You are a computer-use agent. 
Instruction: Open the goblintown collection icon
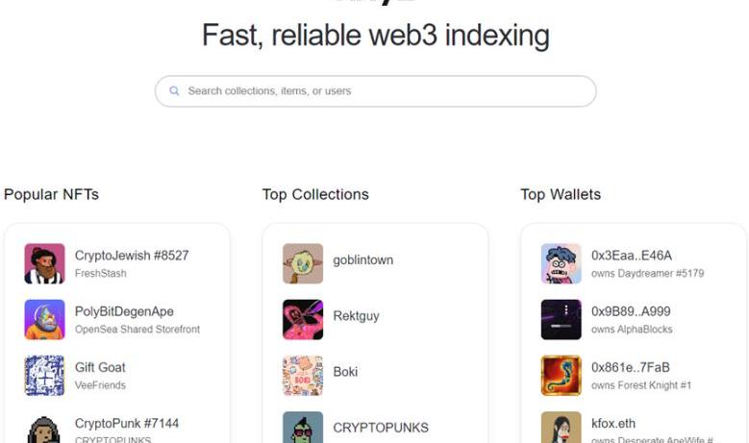click(303, 263)
